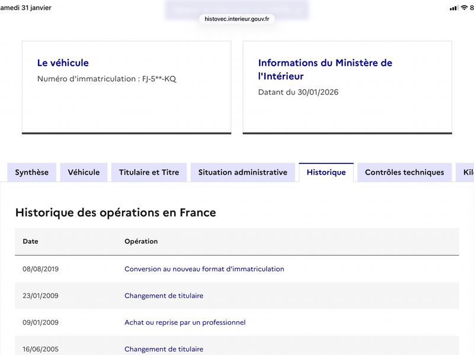The height and width of the screenshot is (355, 474).
Task: Tap the Wi-Fi status icon
Action: [464, 8]
